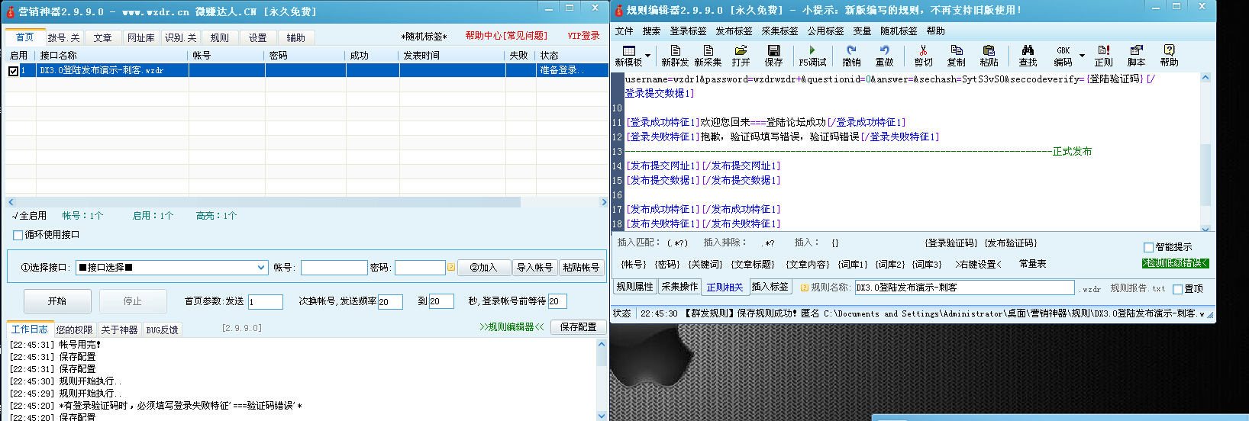Expand the 新模板 dropdown arrow

point(648,56)
